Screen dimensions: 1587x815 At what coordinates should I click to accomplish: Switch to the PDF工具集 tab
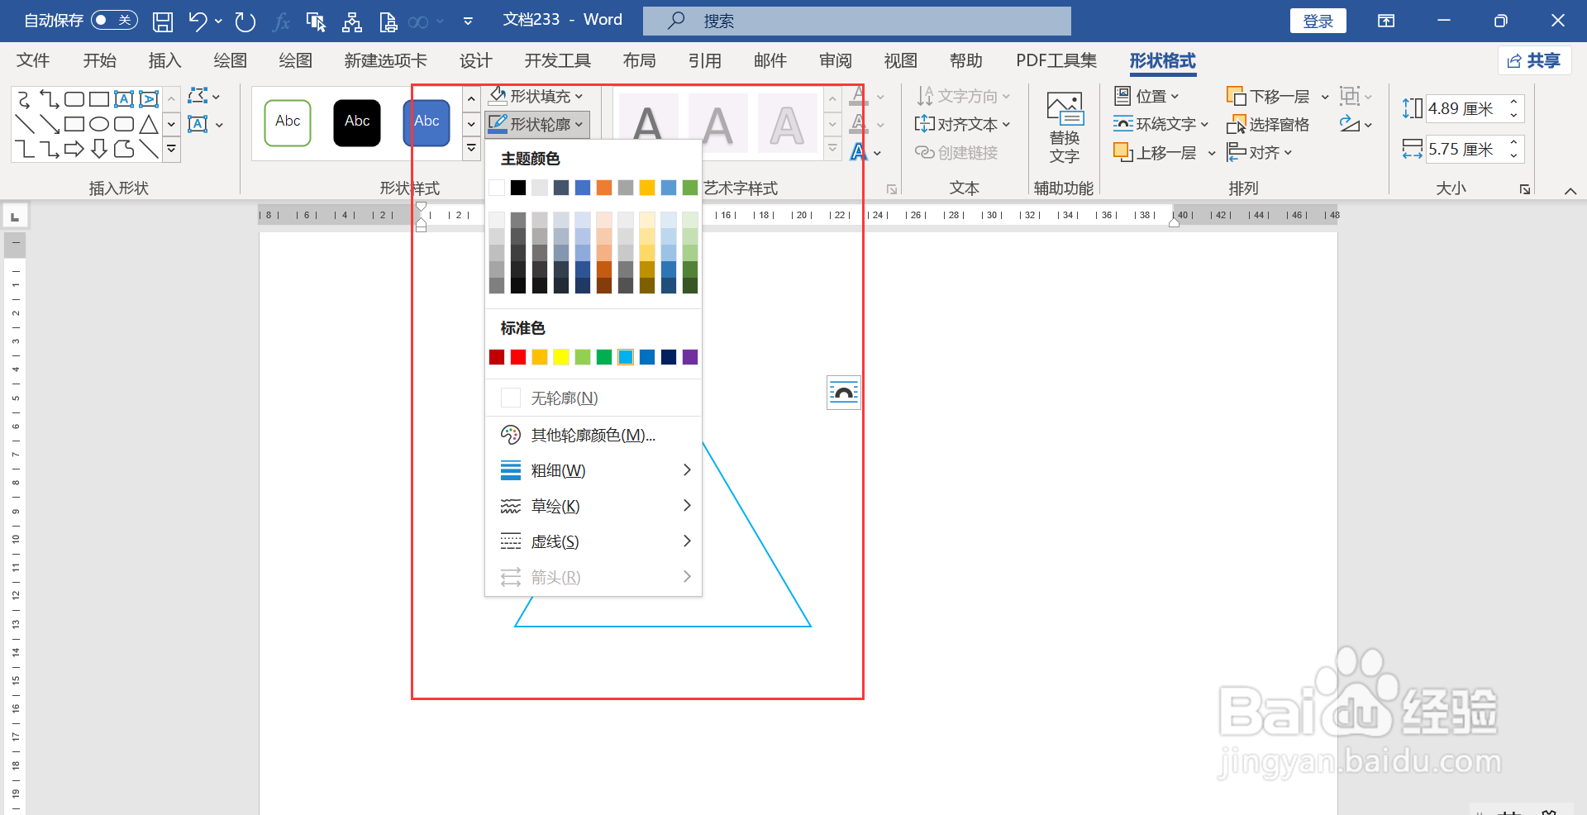pos(1056,60)
